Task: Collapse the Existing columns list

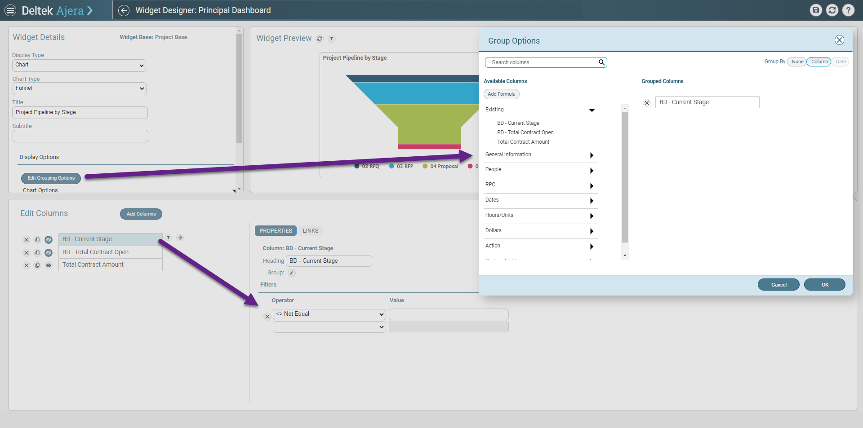Action: click(x=592, y=110)
